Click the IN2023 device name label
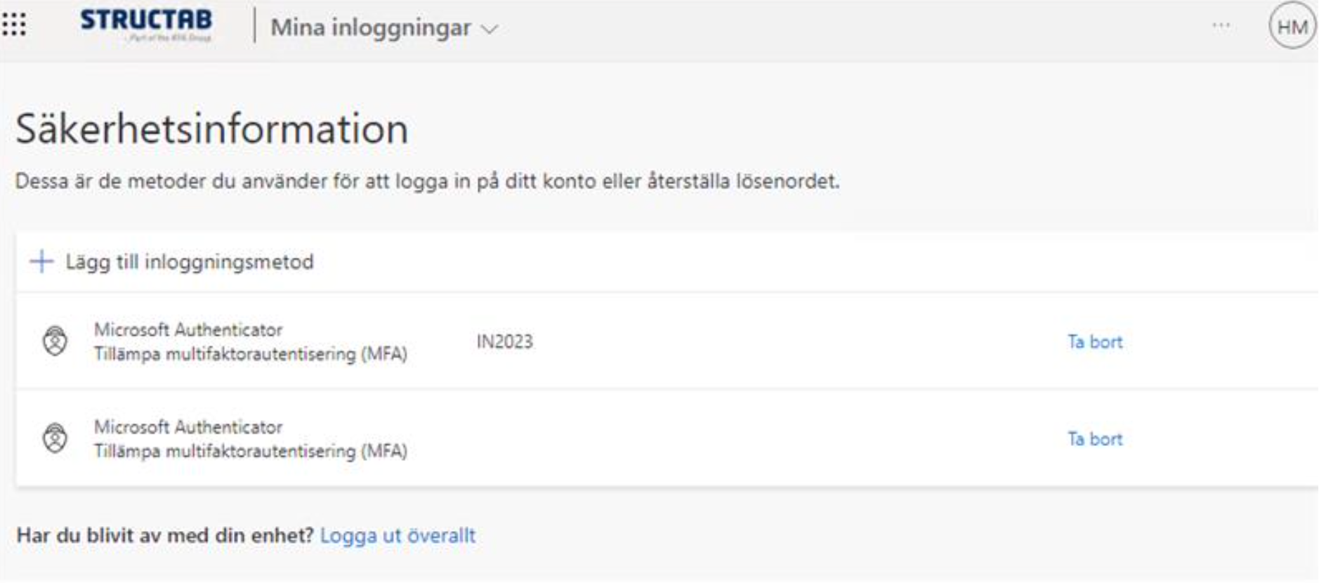Image resolution: width=1319 pixels, height=583 pixels. pos(504,342)
